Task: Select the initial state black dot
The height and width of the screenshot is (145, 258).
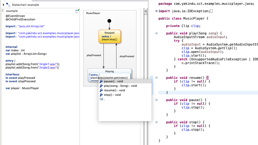Action: [109, 21]
